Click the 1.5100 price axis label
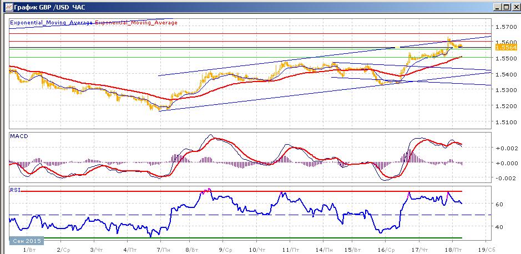The height and width of the screenshot is (254, 521). 505,122
